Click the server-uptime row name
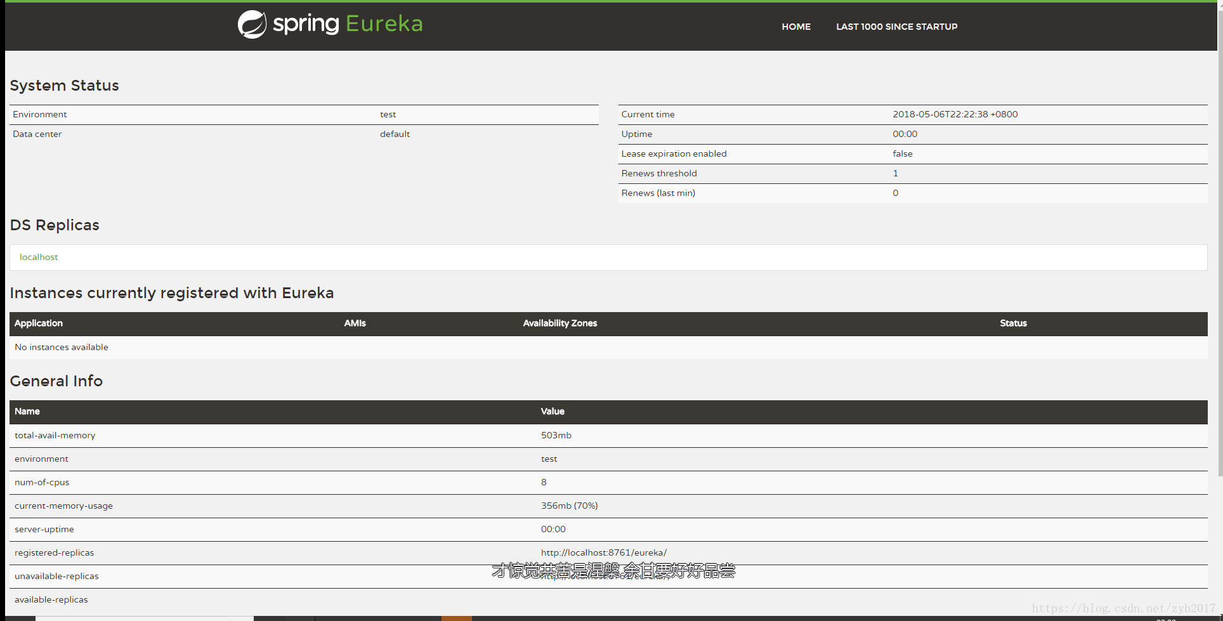The height and width of the screenshot is (621, 1223). click(44, 529)
